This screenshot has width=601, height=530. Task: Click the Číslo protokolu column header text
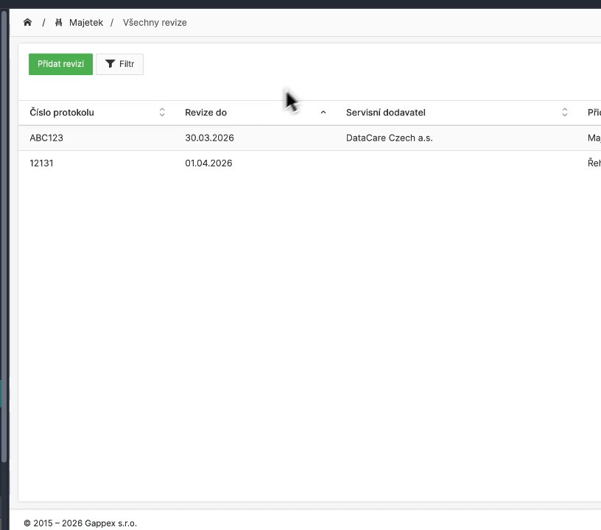pyautogui.click(x=62, y=113)
